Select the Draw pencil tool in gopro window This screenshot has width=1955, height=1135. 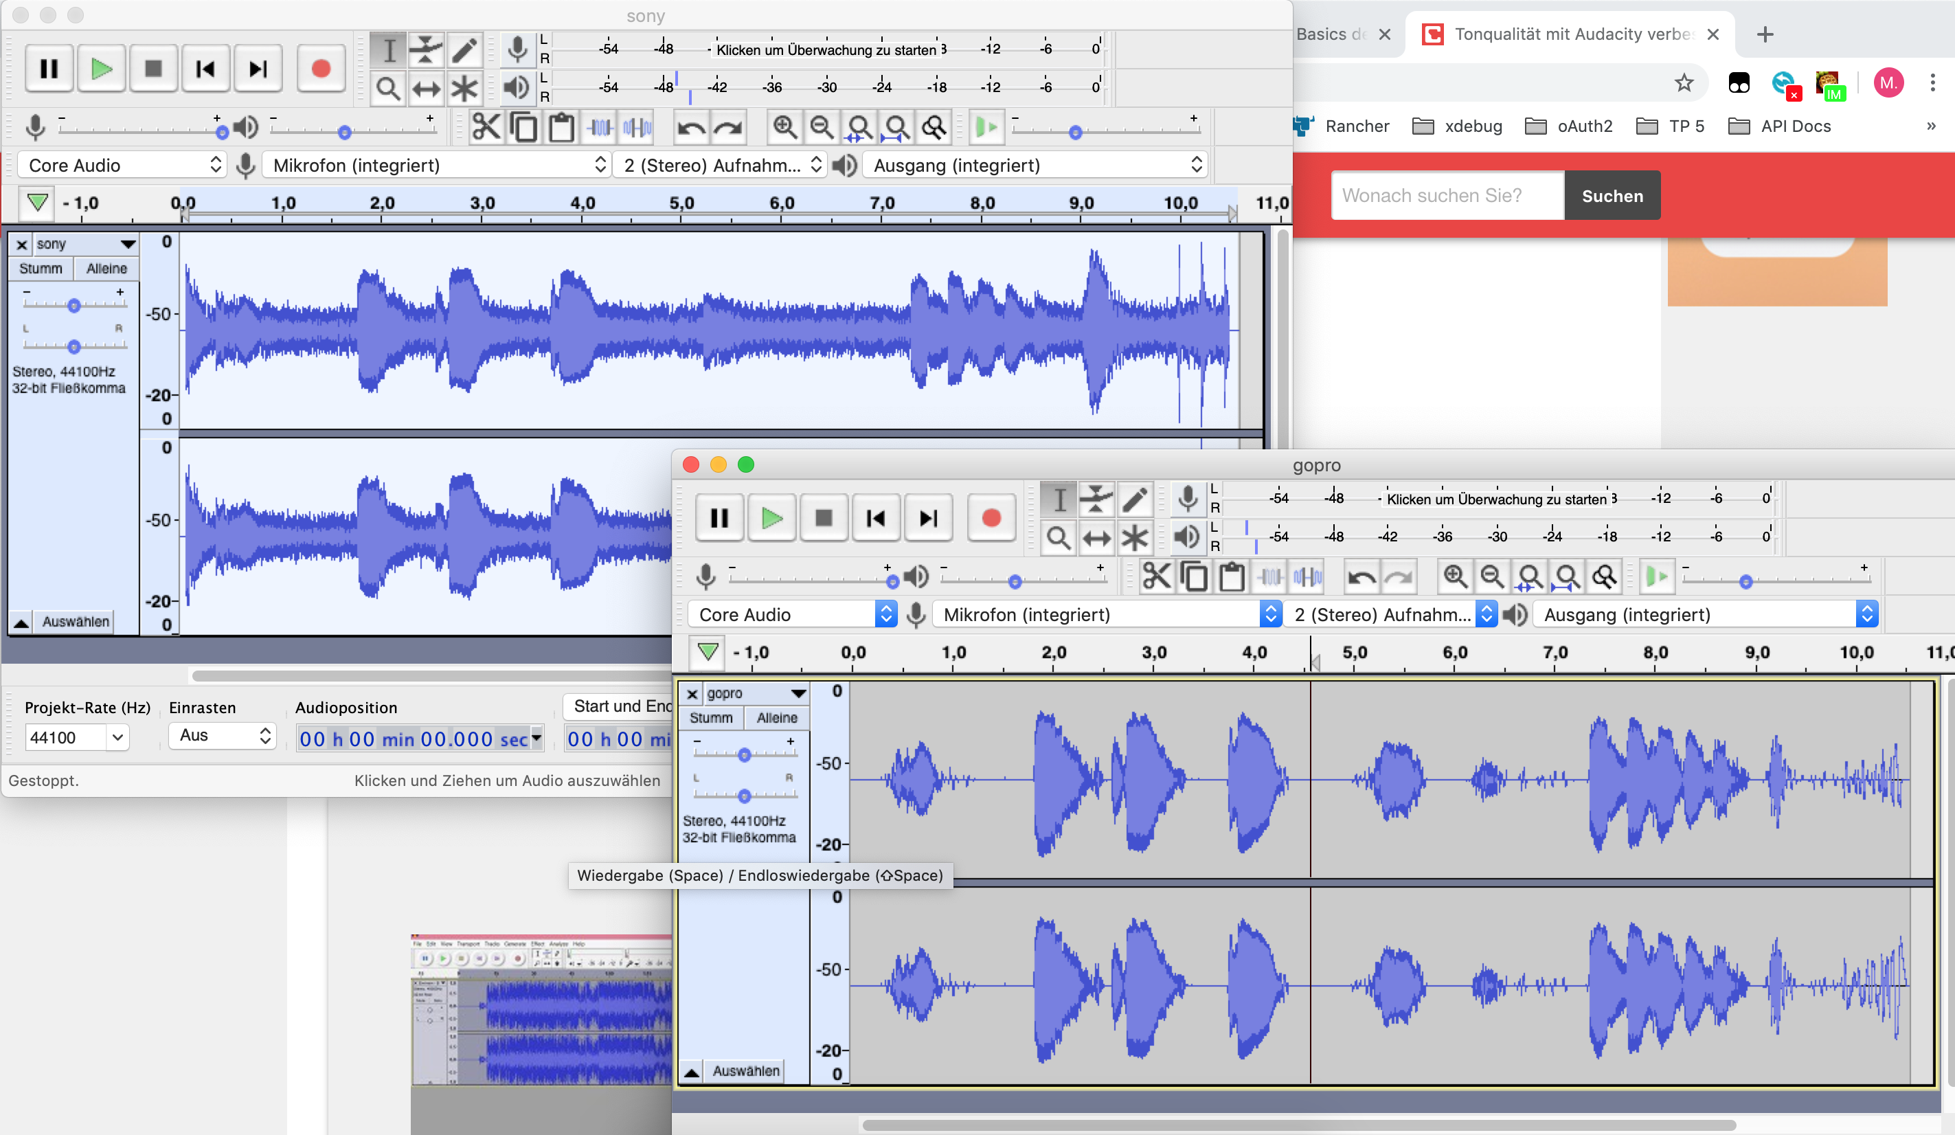(x=1134, y=500)
